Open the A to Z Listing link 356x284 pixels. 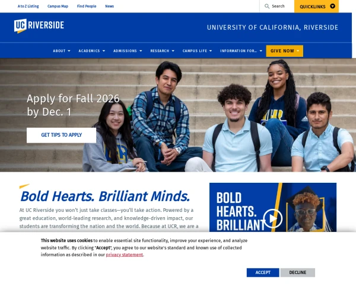point(28,7)
